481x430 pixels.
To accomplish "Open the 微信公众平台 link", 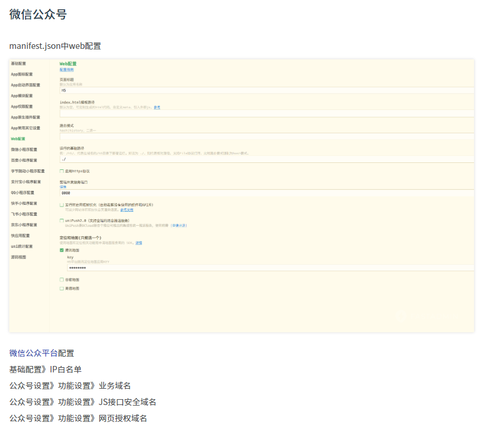I will (34, 353).
